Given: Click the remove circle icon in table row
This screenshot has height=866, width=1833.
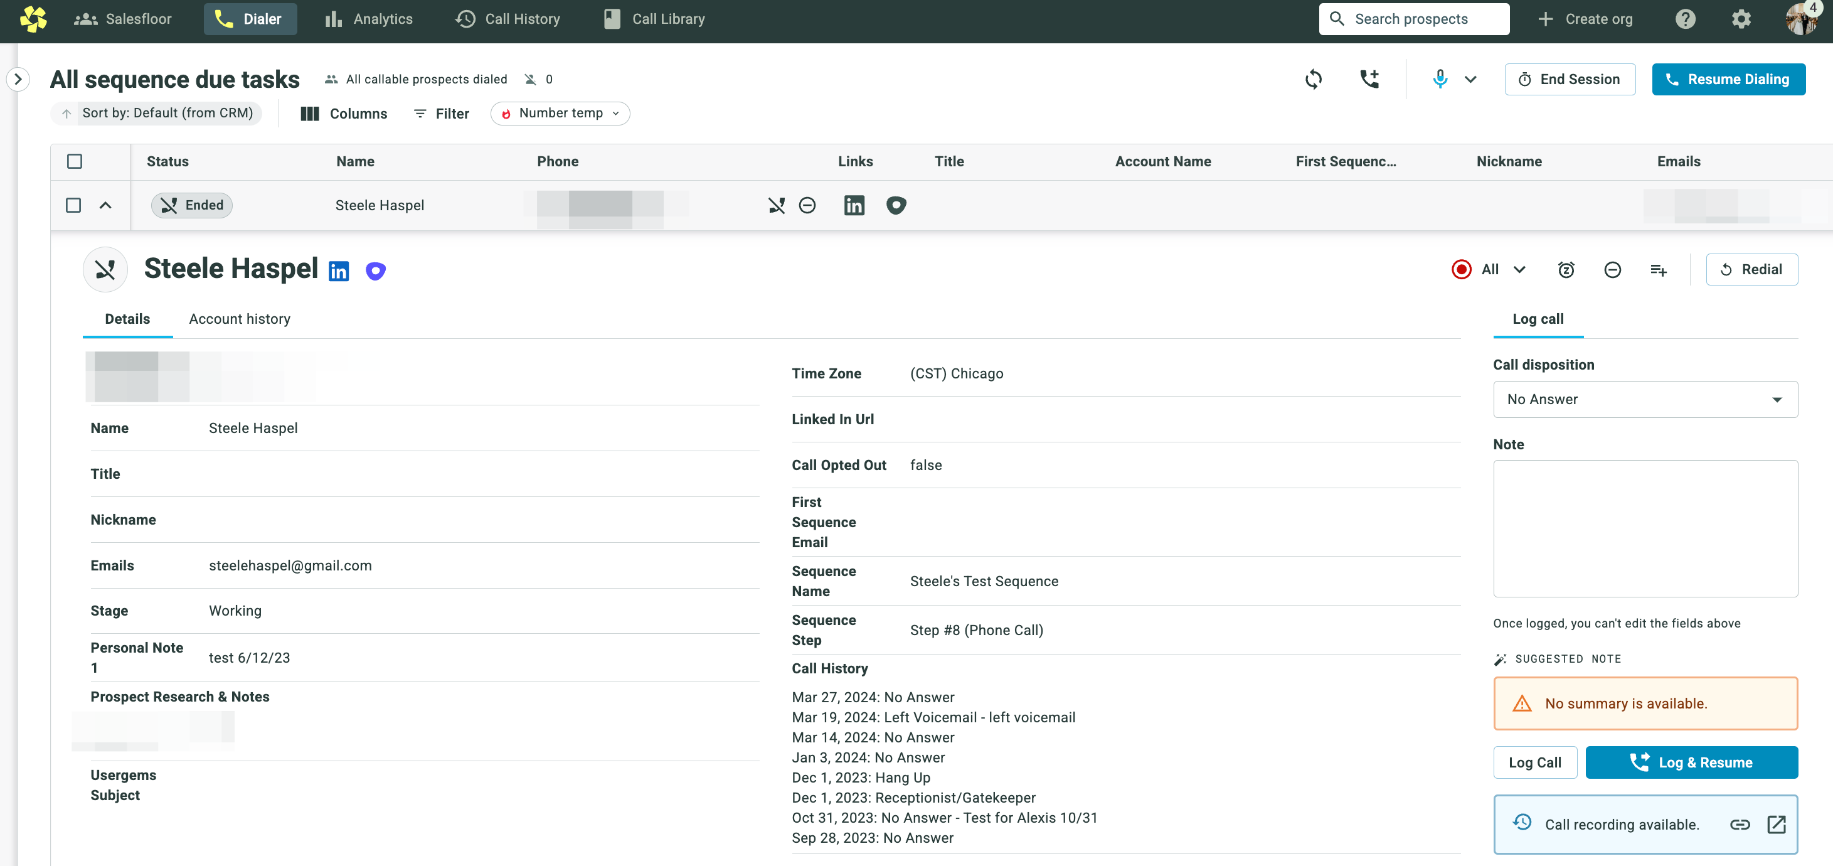Looking at the screenshot, I should (x=807, y=206).
